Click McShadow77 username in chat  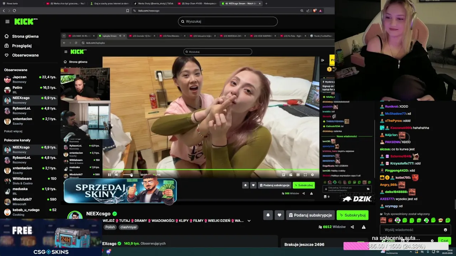[395, 113]
